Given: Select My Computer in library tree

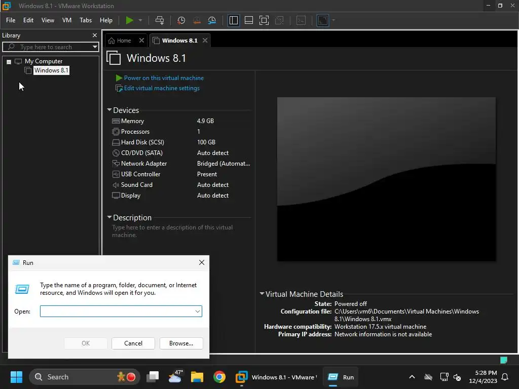Looking at the screenshot, I should 44,61.
